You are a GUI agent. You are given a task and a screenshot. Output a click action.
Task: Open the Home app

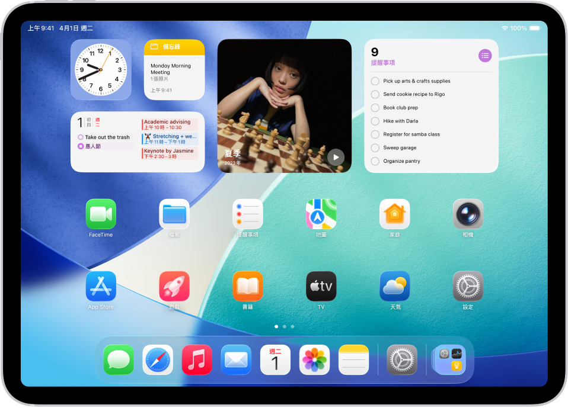[x=394, y=214]
